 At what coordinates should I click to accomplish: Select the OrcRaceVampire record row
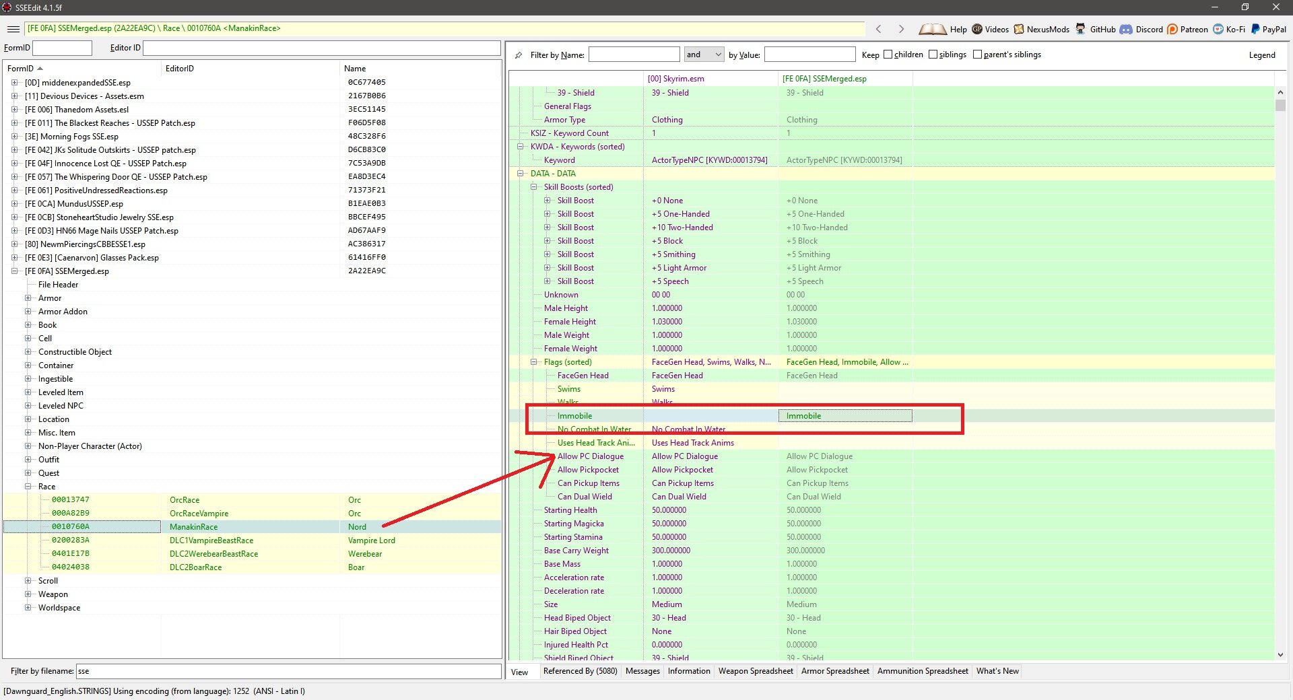tap(253, 514)
